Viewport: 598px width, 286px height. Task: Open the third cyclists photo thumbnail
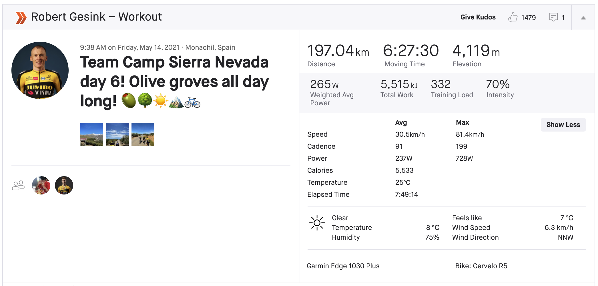click(x=143, y=134)
